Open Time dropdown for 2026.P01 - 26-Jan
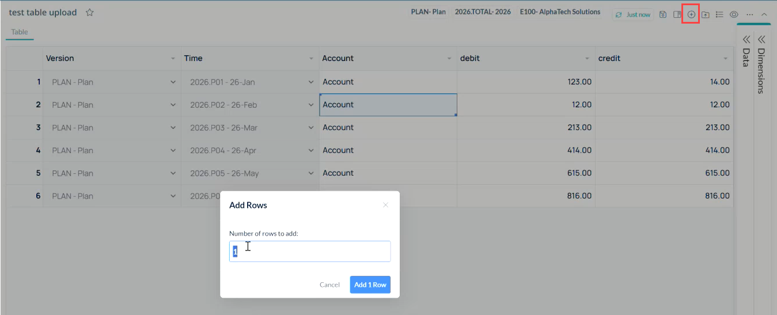This screenshot has width=777, height=315. coord(312,82)
